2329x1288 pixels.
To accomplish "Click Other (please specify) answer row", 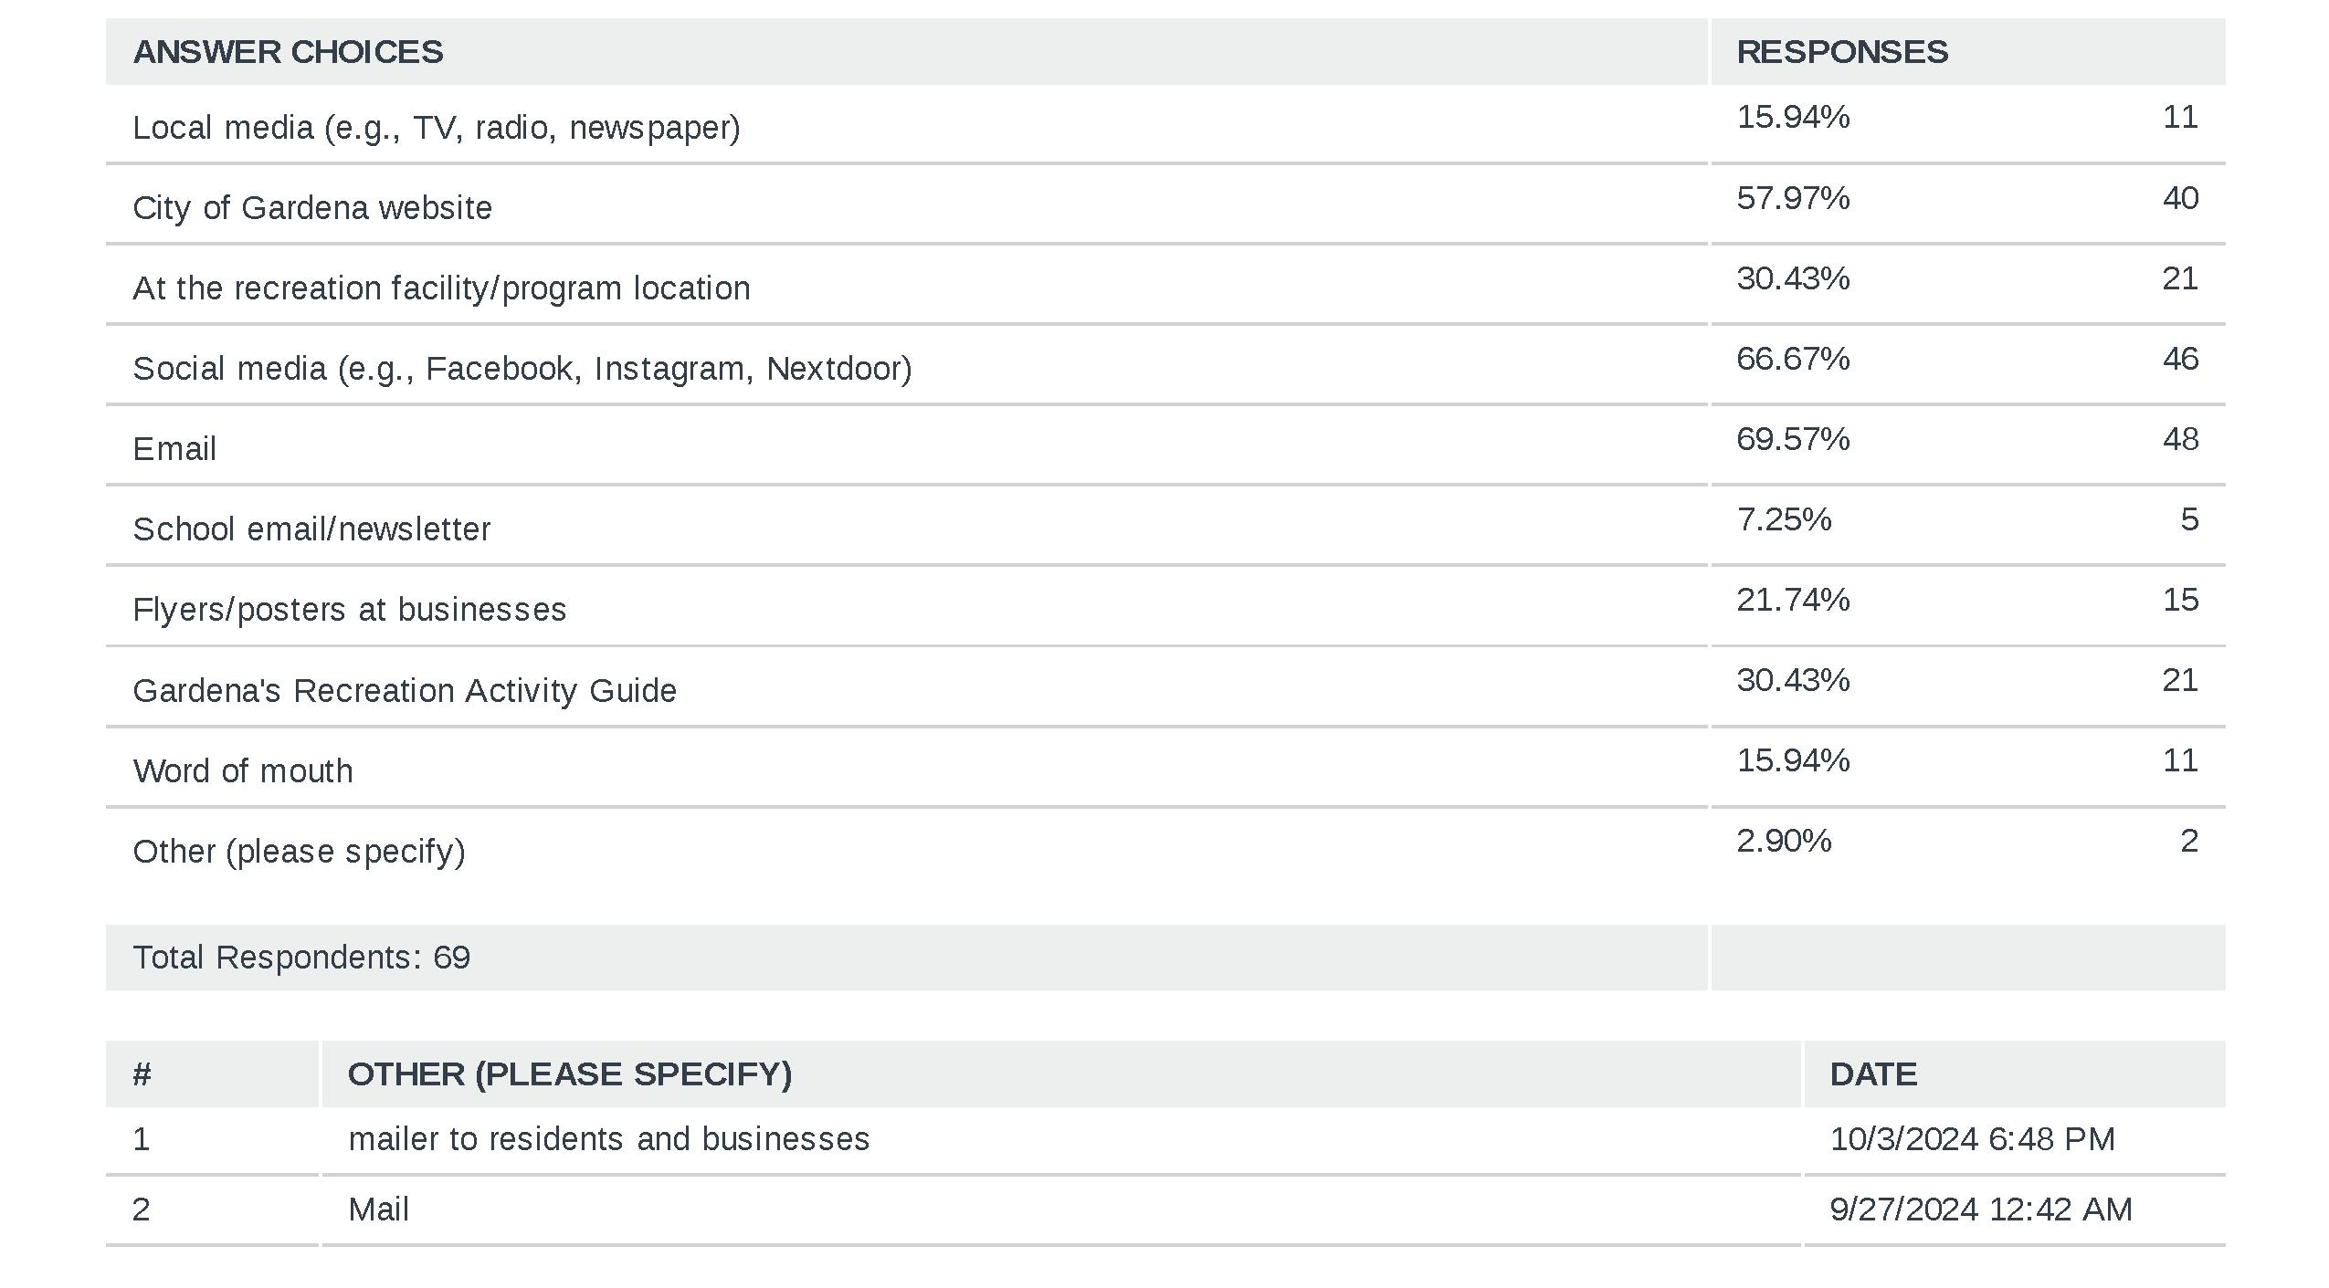I will (299, 852).
